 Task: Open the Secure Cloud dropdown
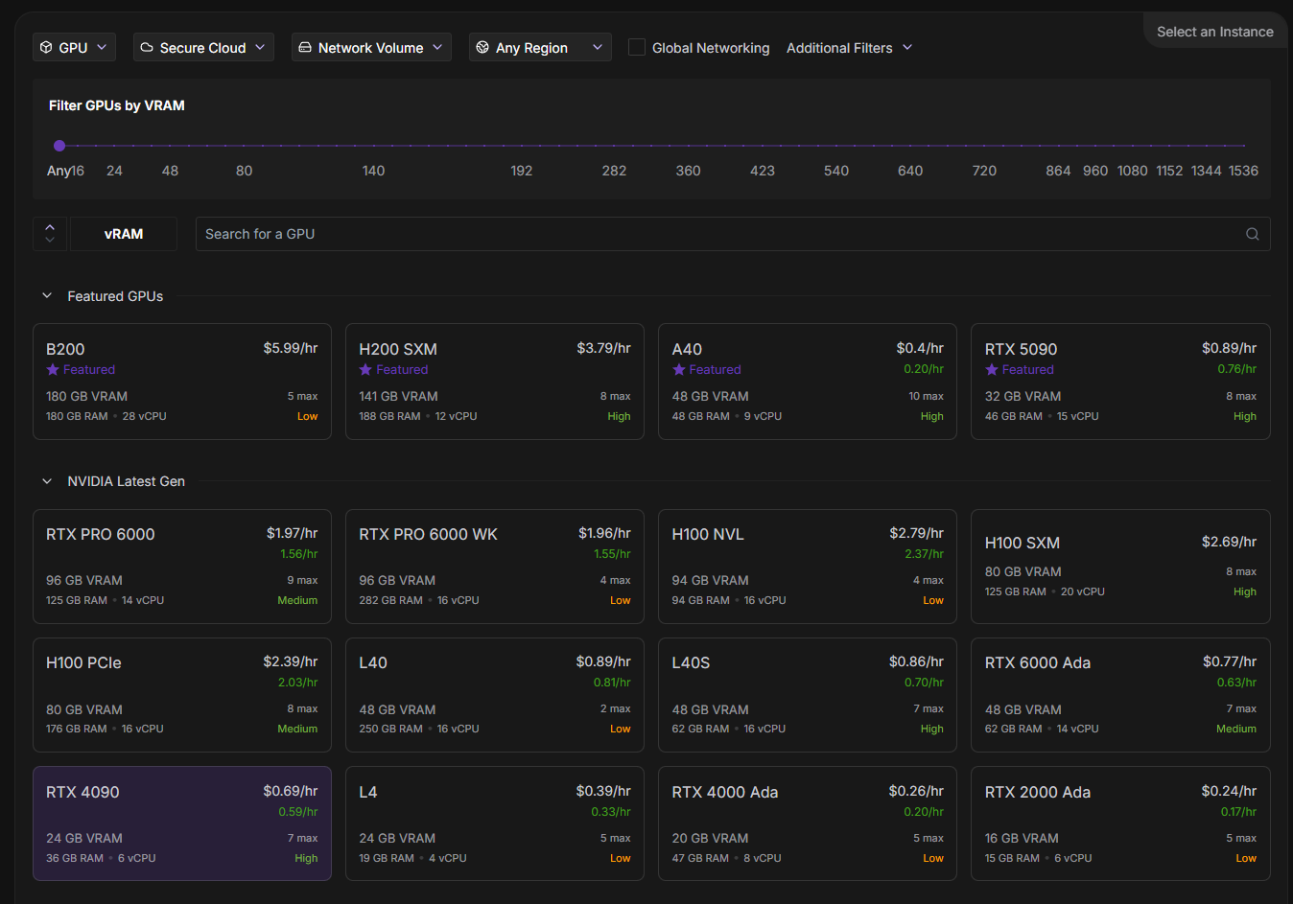(x=203, y=47)
